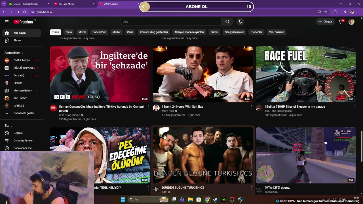
Task: Select the Aksiyon-macera oyunları chip
Action: point(189,32)
